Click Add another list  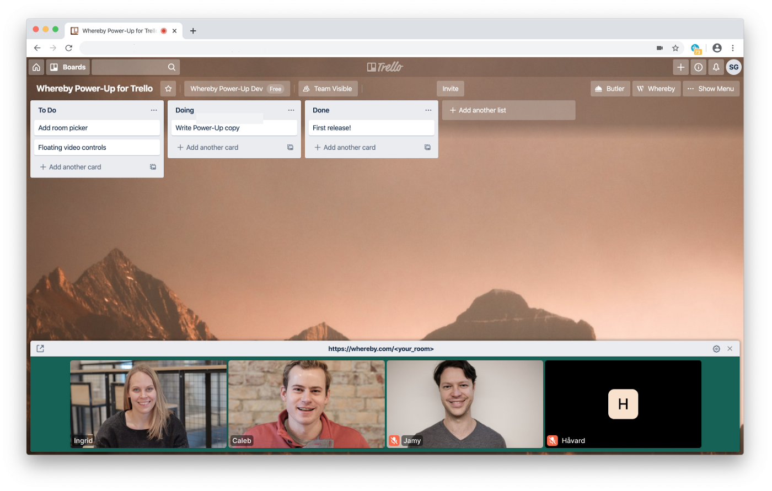coord(508,110)
